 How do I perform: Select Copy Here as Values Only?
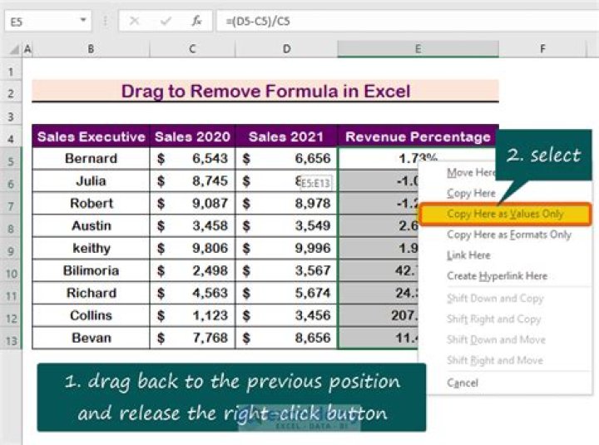[x=505, y=214]
